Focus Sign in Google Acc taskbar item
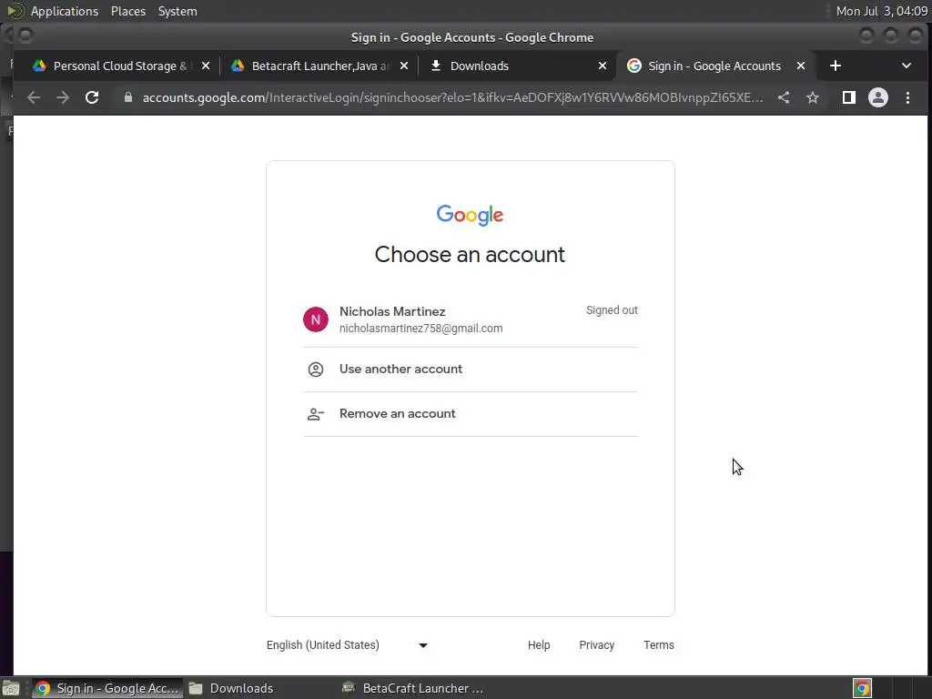This screenshot has width=932, height=699. click(x=107, y=688)
